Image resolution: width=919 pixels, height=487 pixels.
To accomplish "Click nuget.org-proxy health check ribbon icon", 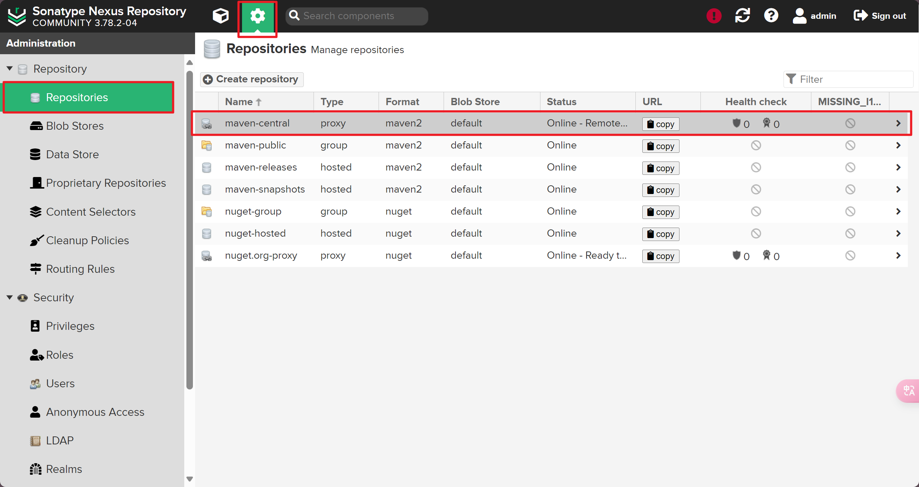I will (766, 255).
